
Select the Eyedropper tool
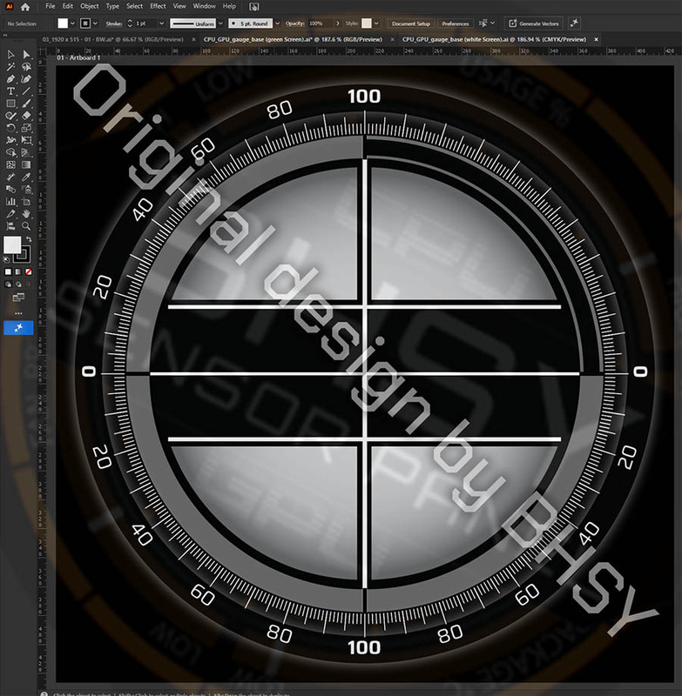coord(26,177)
